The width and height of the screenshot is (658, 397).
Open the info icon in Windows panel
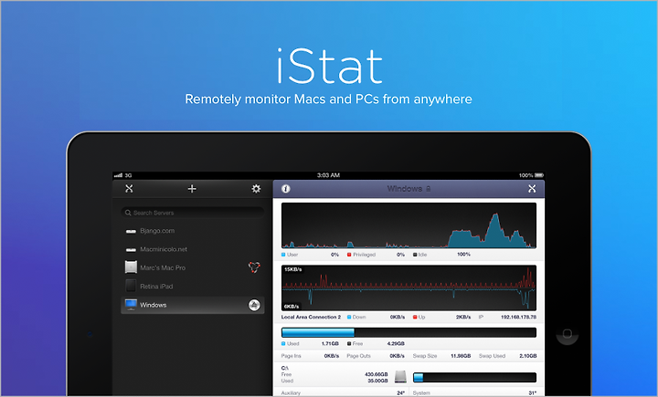[x=286, y=189]
